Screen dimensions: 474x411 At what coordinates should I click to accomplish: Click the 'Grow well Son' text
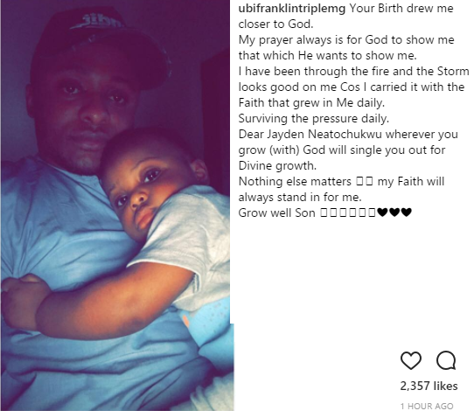(x=277, y=213)
